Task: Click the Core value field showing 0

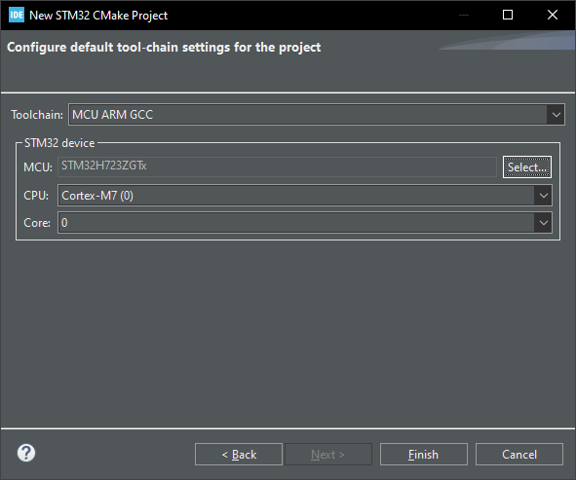Action: [x=296, y=222]
